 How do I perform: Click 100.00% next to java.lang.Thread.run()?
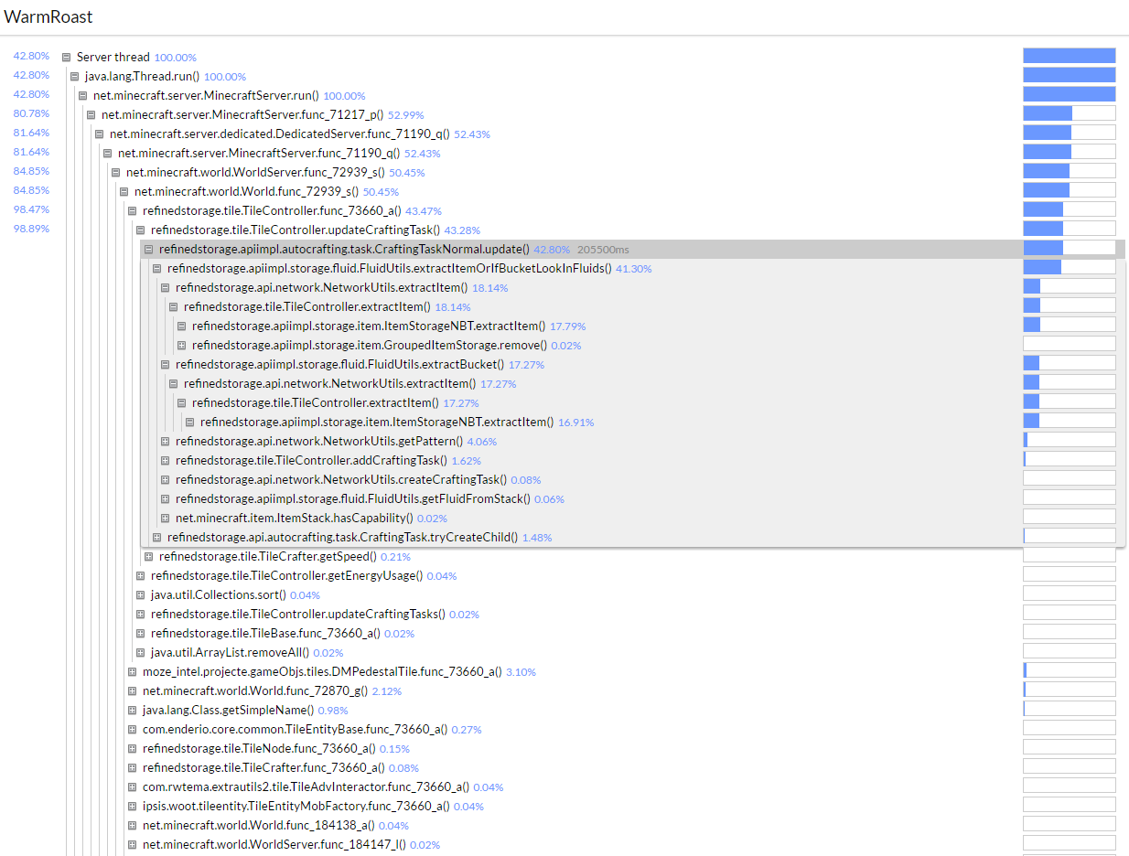pos(224,76)
